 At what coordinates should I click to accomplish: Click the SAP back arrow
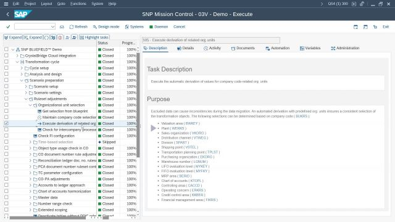coord(7,14)
